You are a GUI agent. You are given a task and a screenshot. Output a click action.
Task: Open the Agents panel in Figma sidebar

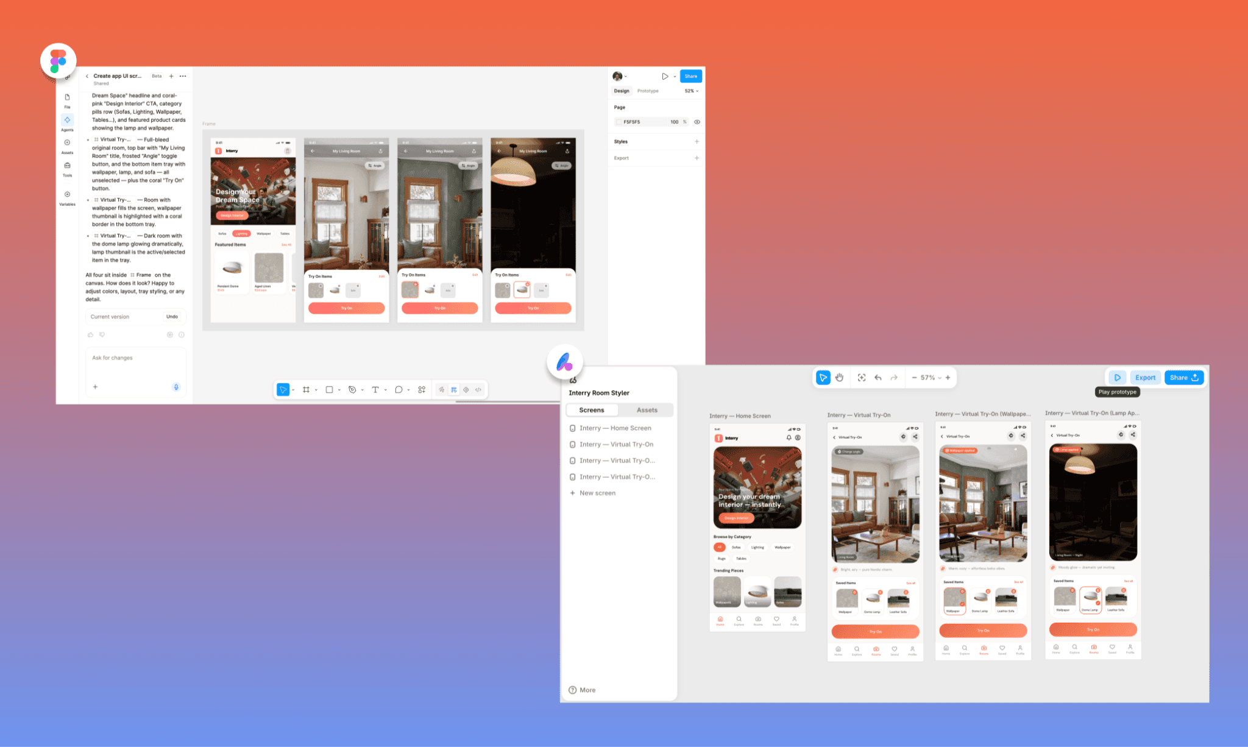click(x=67, y=122)
